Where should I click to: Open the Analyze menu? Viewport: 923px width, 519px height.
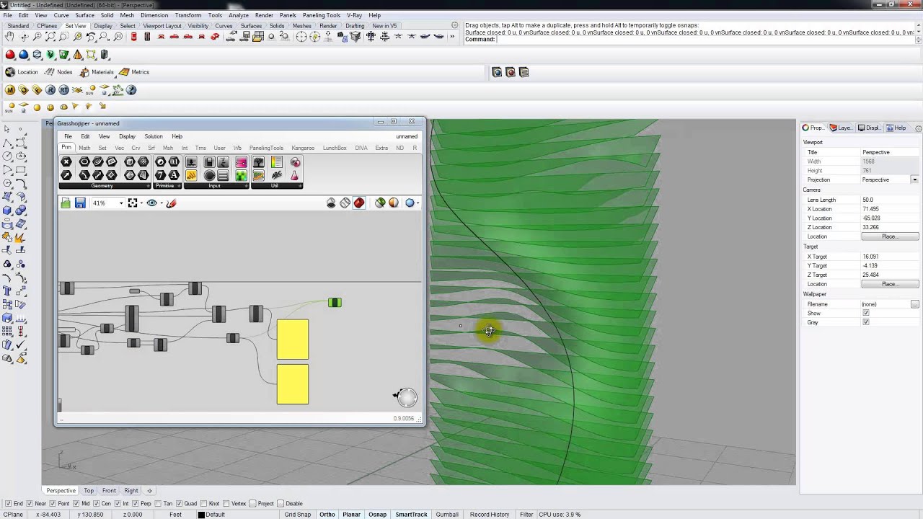coord(238,15)
